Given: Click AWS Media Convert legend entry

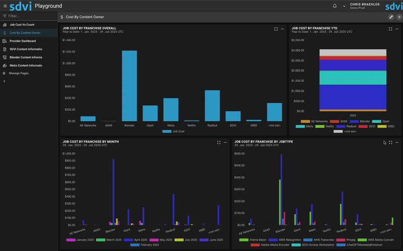Looking at the screenshot, I should 375,240.
